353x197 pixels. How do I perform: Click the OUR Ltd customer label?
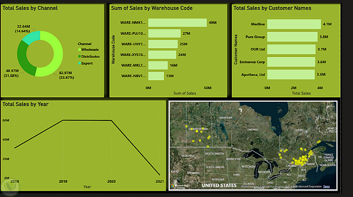[258, 49]
